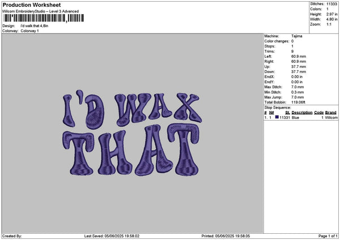
Task: Click the Color changes value 0
Action: [x=292, y=41]
